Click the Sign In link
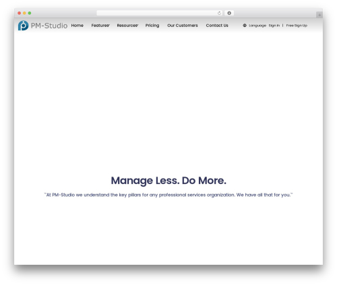Screen dimensions: 337x285 [274, 26]
